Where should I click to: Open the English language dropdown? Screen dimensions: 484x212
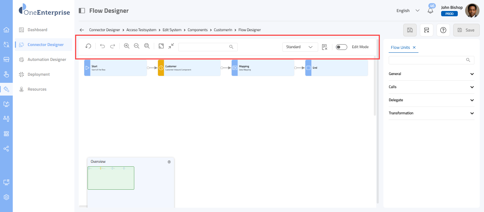pyautogui.click(x=408, y=11)
